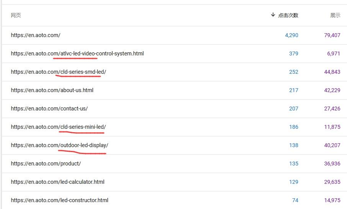The height and width of the screenshot is (209, 347).
Task: Select the clicks value 138
Action: (x=294, y=145)
